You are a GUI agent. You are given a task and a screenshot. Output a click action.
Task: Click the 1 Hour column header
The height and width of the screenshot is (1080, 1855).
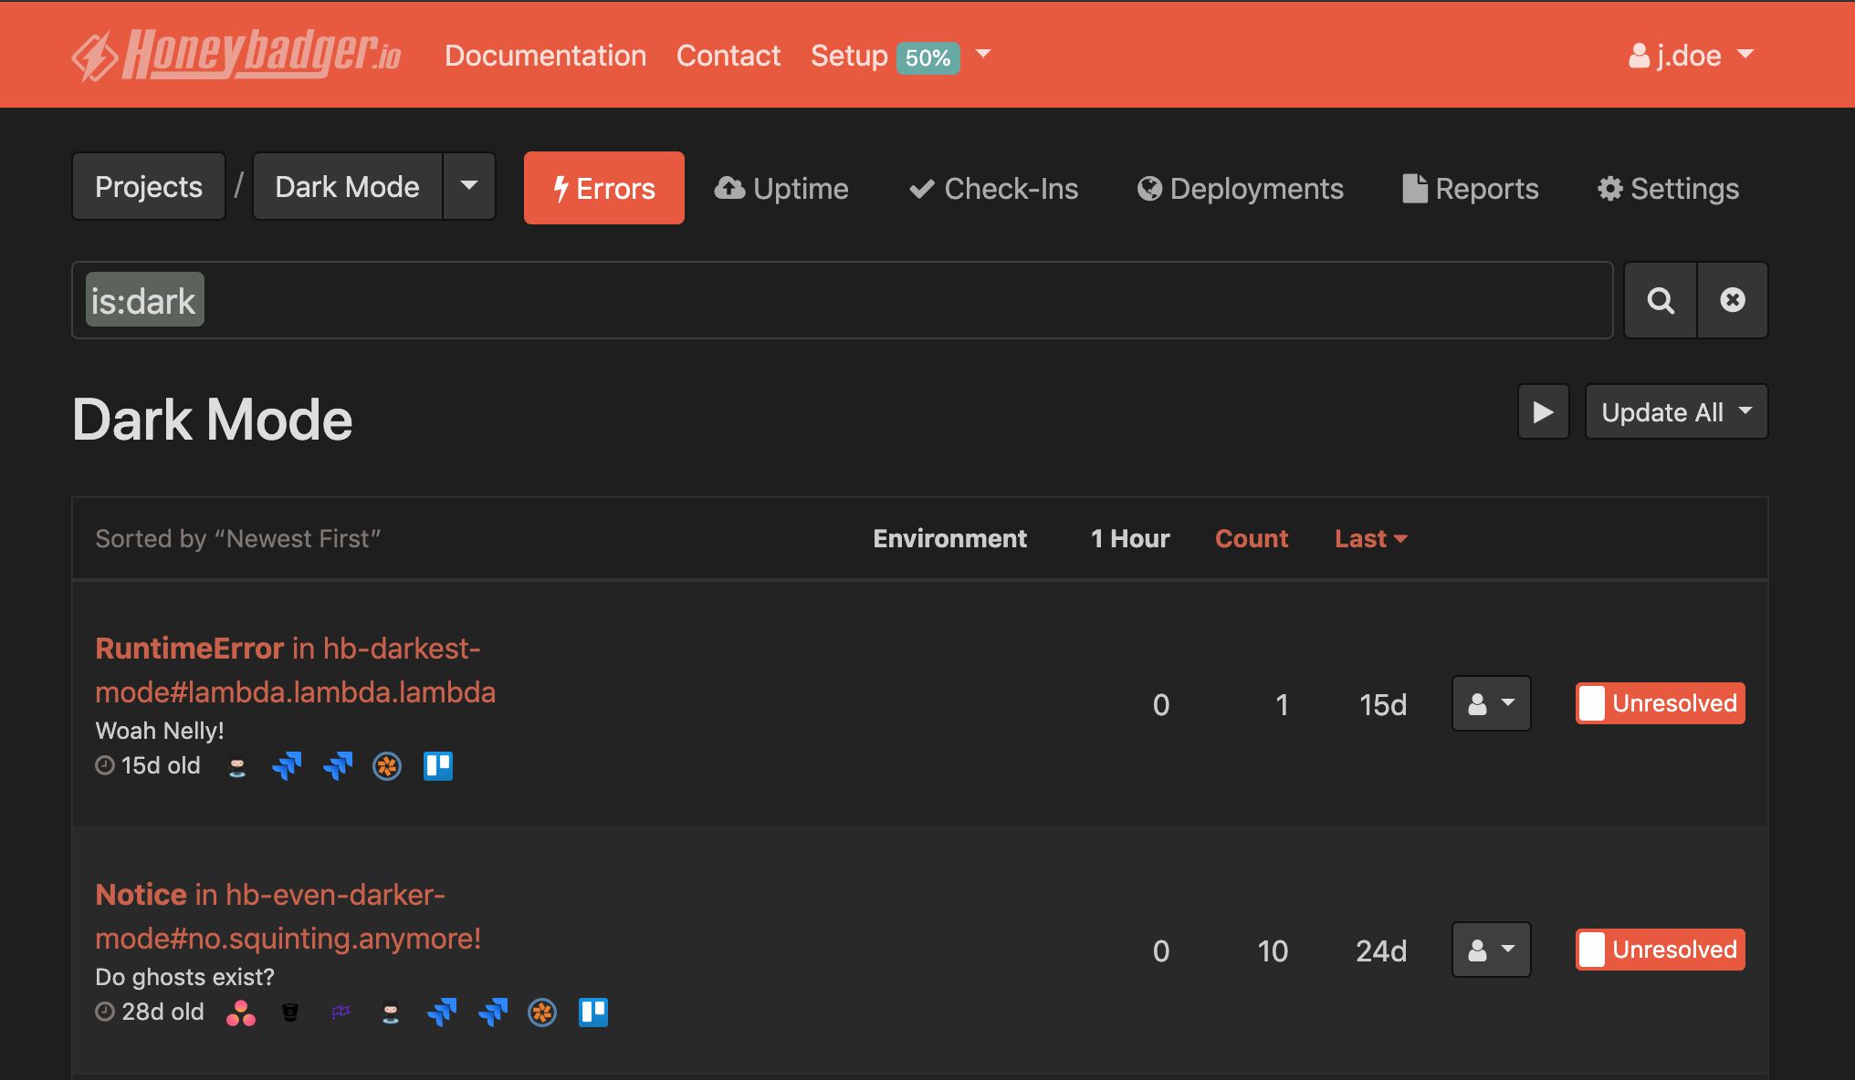[1130, 538]
